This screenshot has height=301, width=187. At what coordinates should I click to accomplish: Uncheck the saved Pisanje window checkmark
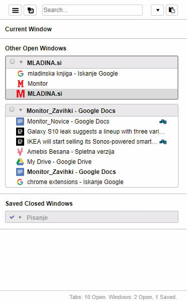(x=12, y=217)
